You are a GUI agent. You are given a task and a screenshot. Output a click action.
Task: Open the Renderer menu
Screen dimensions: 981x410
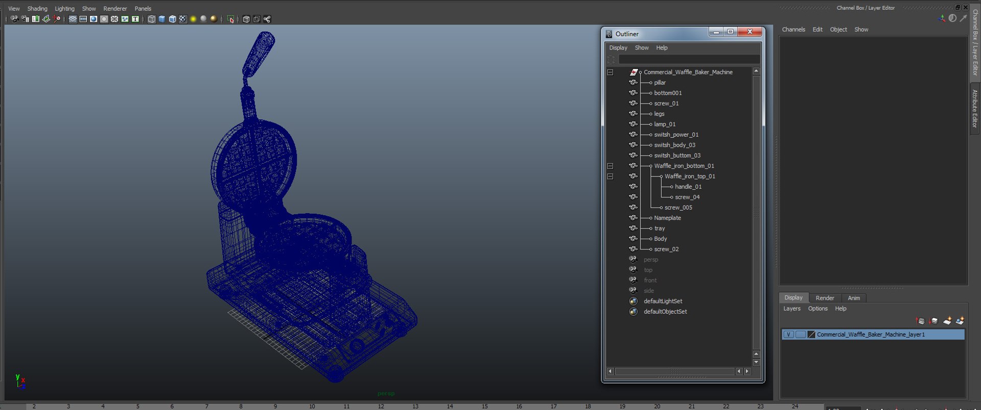pyautogui.click(x=115, y=9)
